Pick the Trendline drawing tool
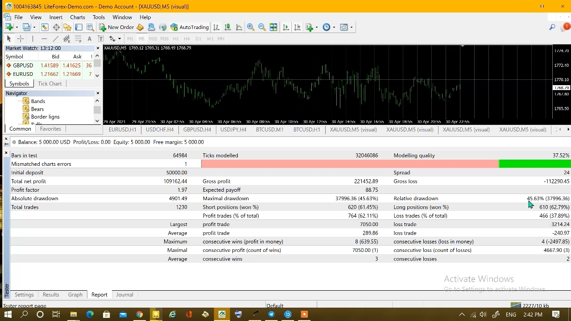Screen dimensions: 571x321 tap(56, 39)
